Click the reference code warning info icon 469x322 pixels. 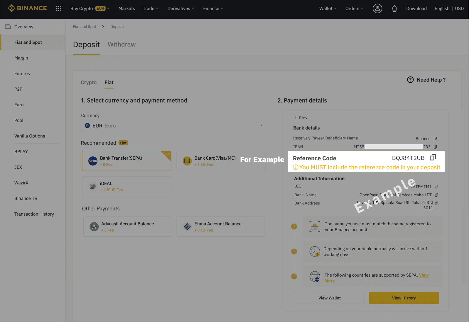click(296, 167)
